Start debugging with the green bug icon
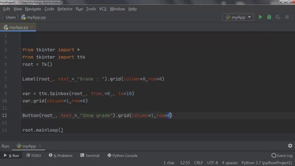 click(x=269, y=17)
